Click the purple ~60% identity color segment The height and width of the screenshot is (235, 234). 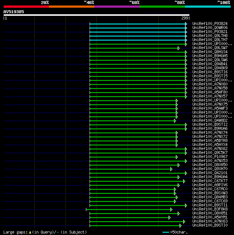coord(117,7)
